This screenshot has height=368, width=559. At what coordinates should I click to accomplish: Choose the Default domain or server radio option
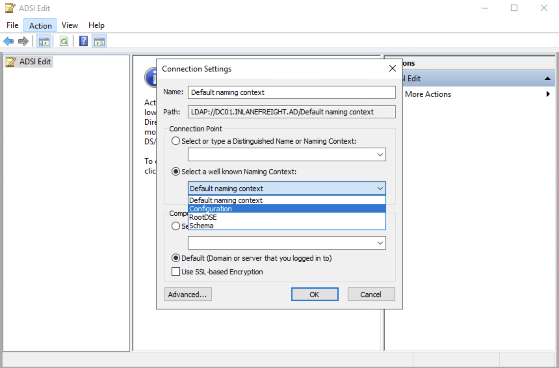pyautogui.click(x=176, y=258)
